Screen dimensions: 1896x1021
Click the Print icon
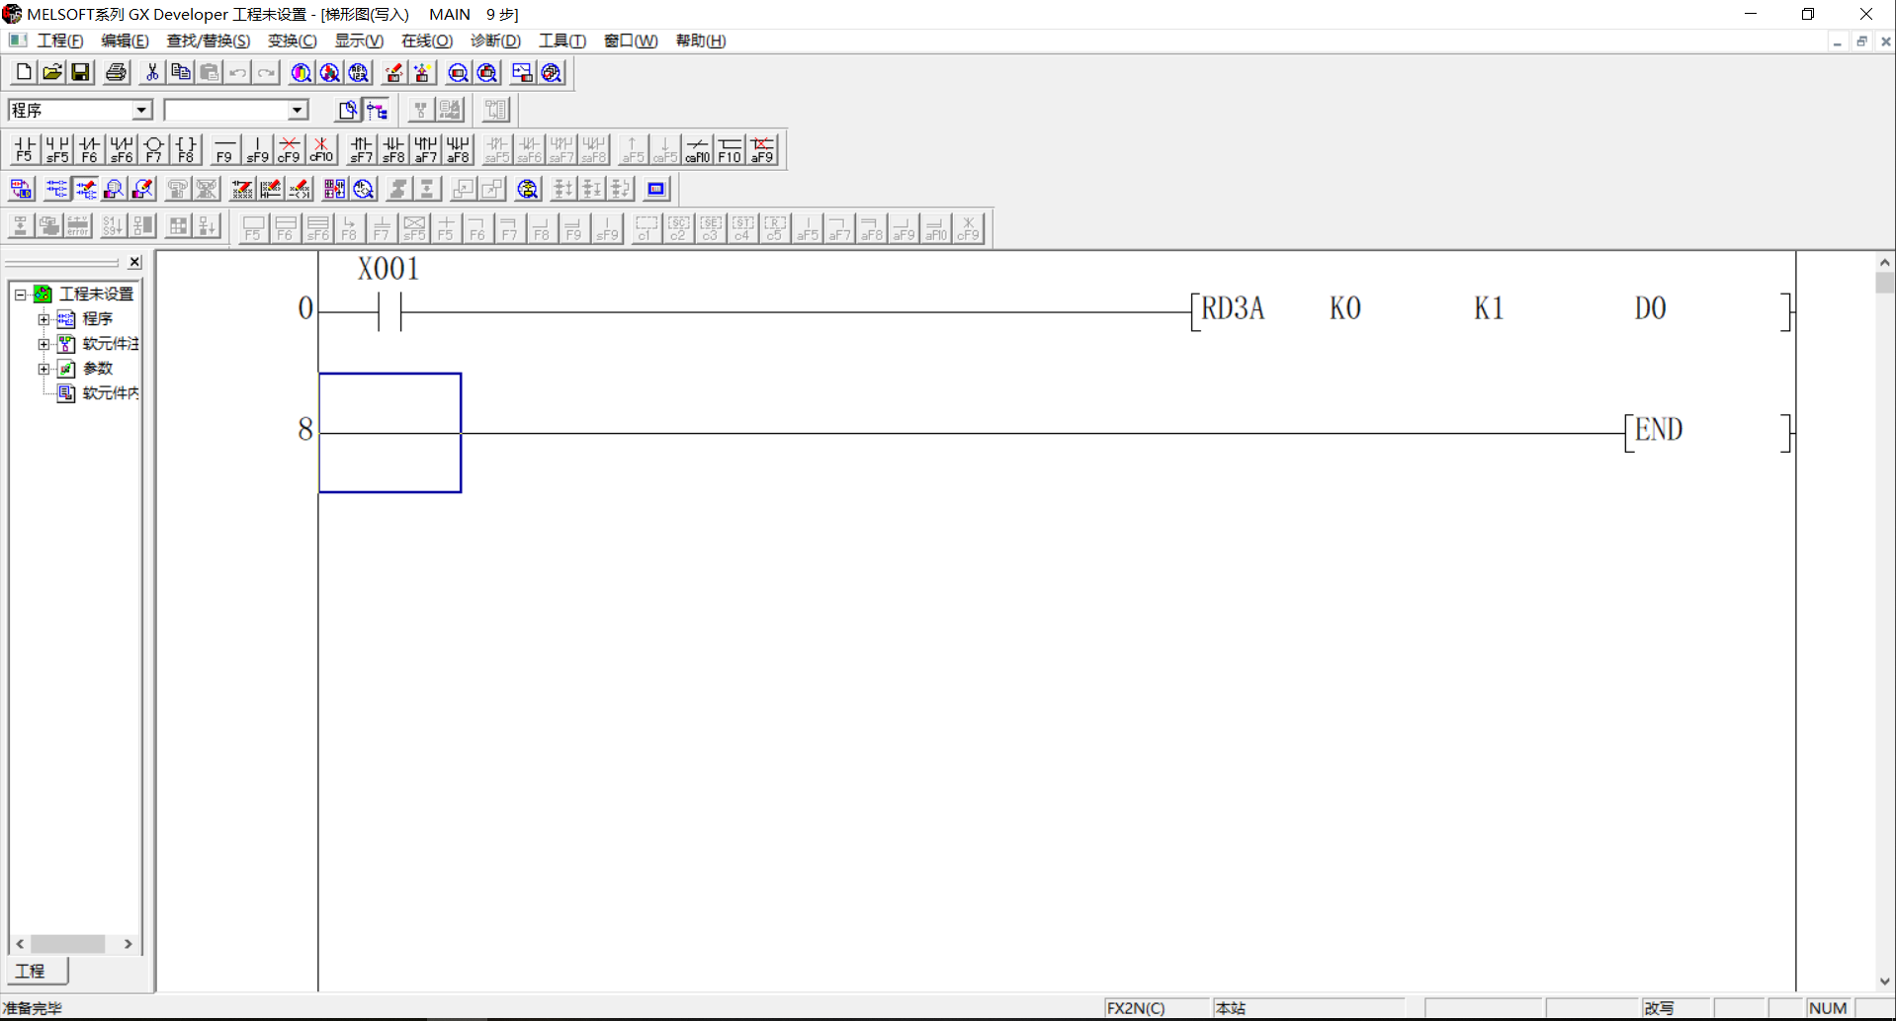click(x=116, y=72)
